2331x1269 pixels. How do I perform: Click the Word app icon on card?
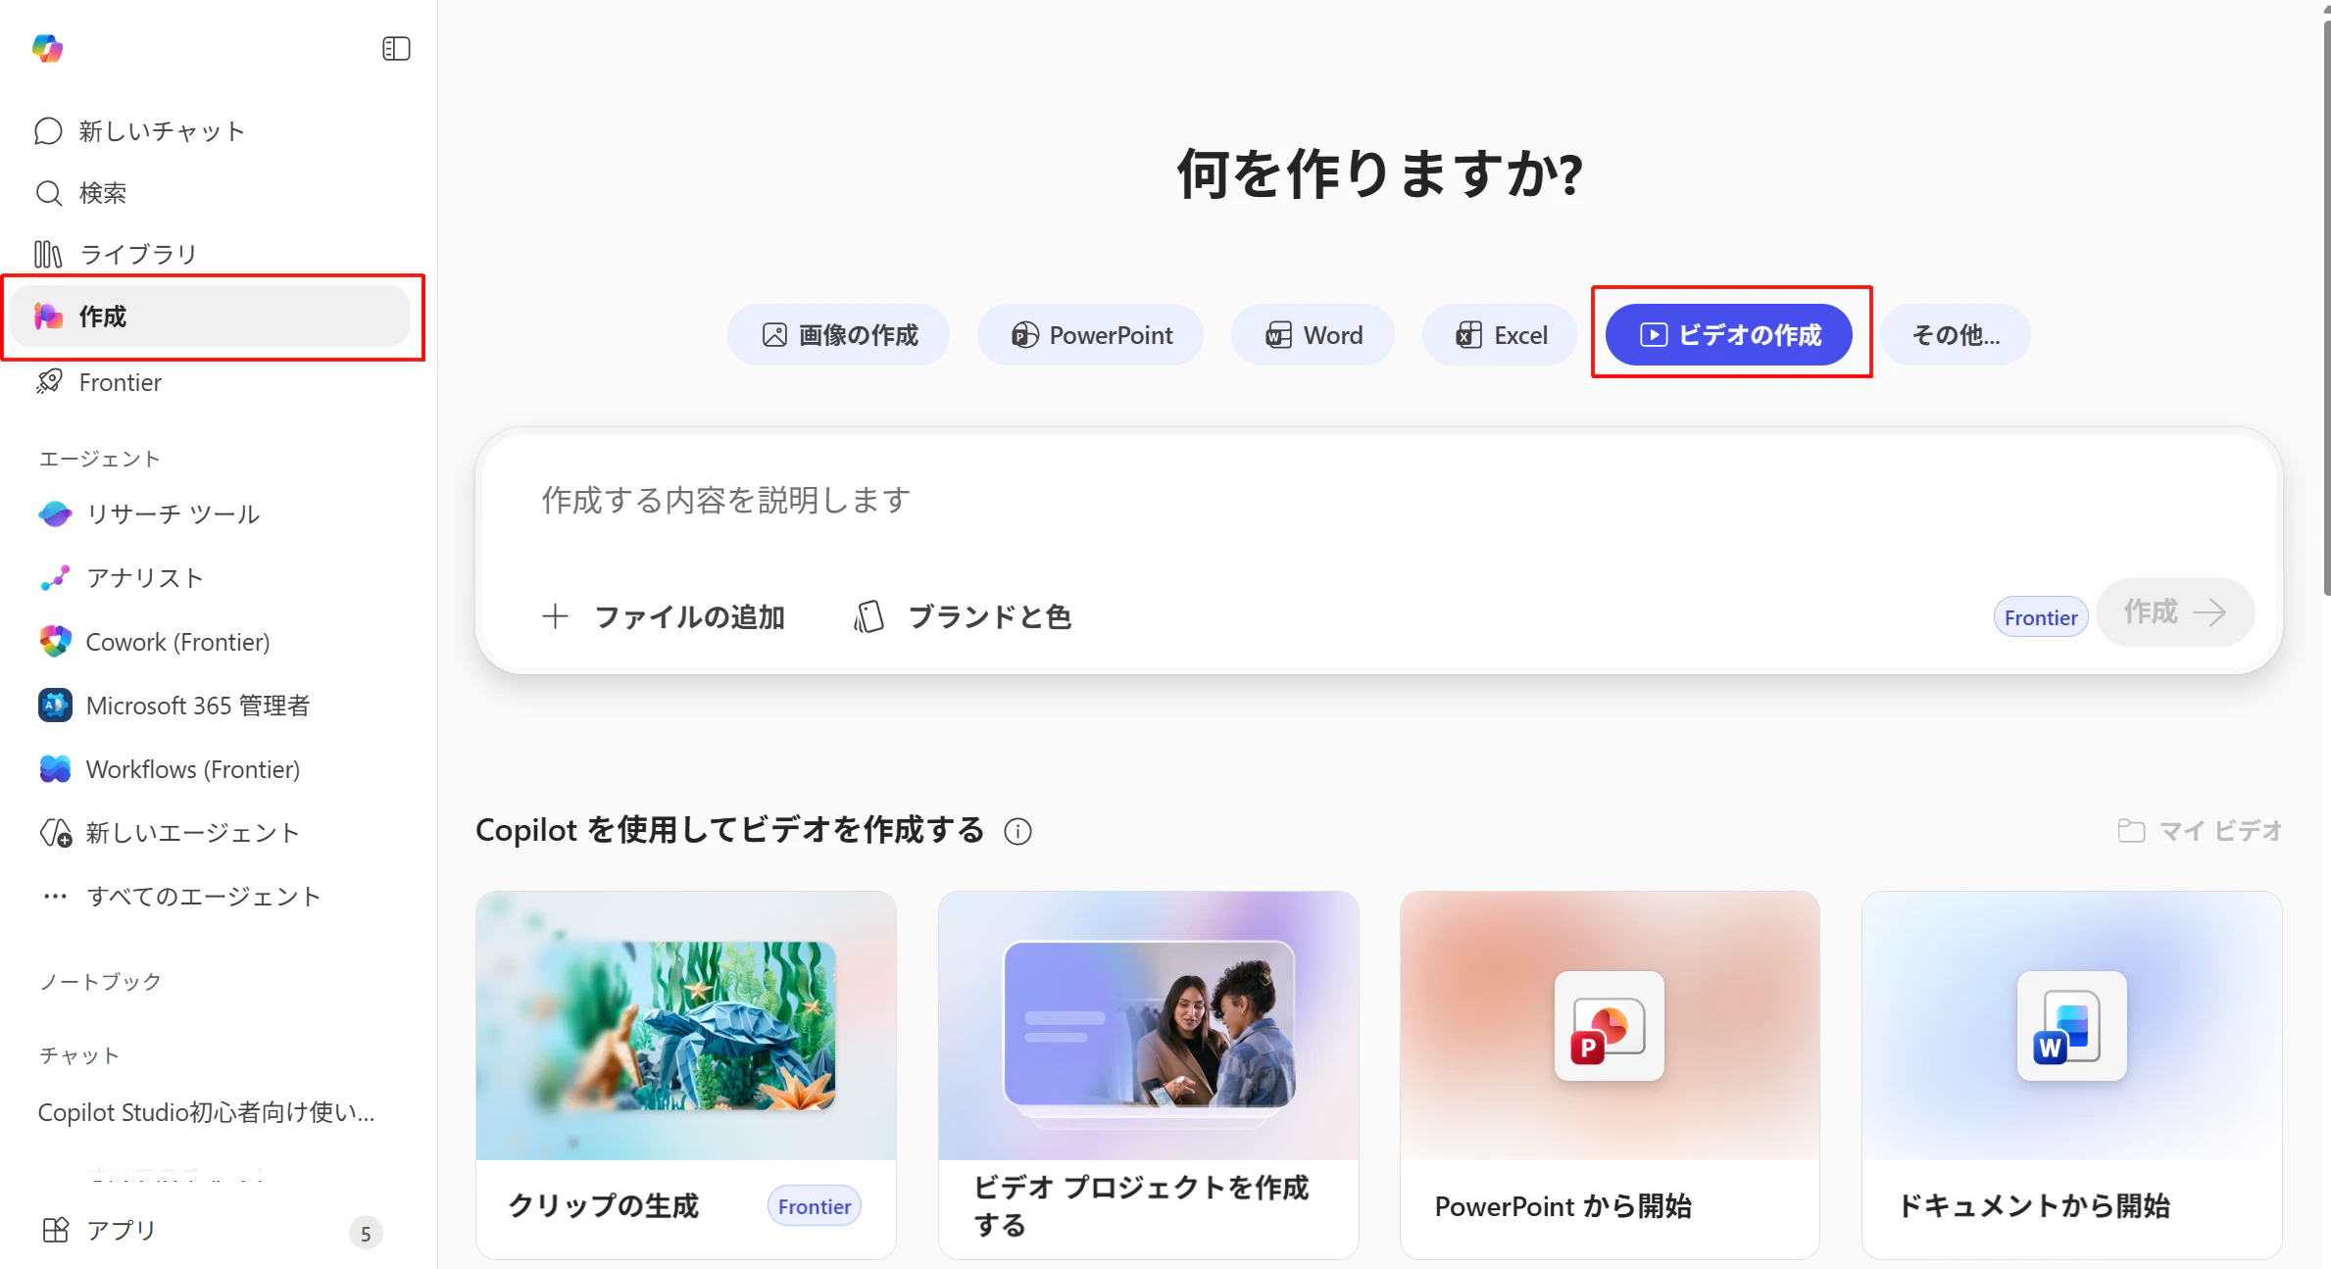pyautogui.click(x=2071, y=1026)
